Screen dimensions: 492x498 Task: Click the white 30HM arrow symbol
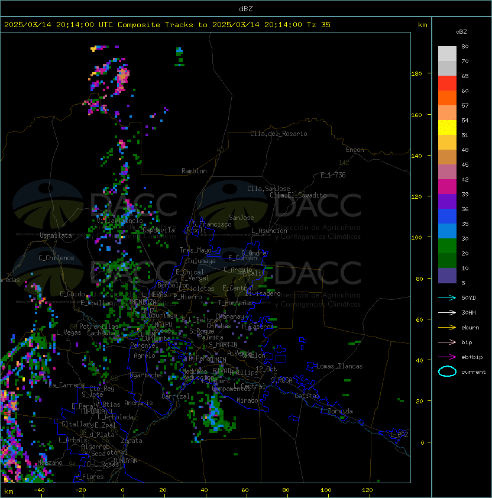(x=447, y=312)
